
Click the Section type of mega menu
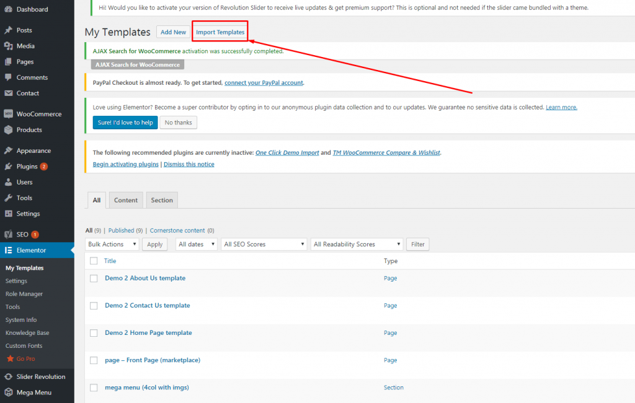(x=394, y=388)
